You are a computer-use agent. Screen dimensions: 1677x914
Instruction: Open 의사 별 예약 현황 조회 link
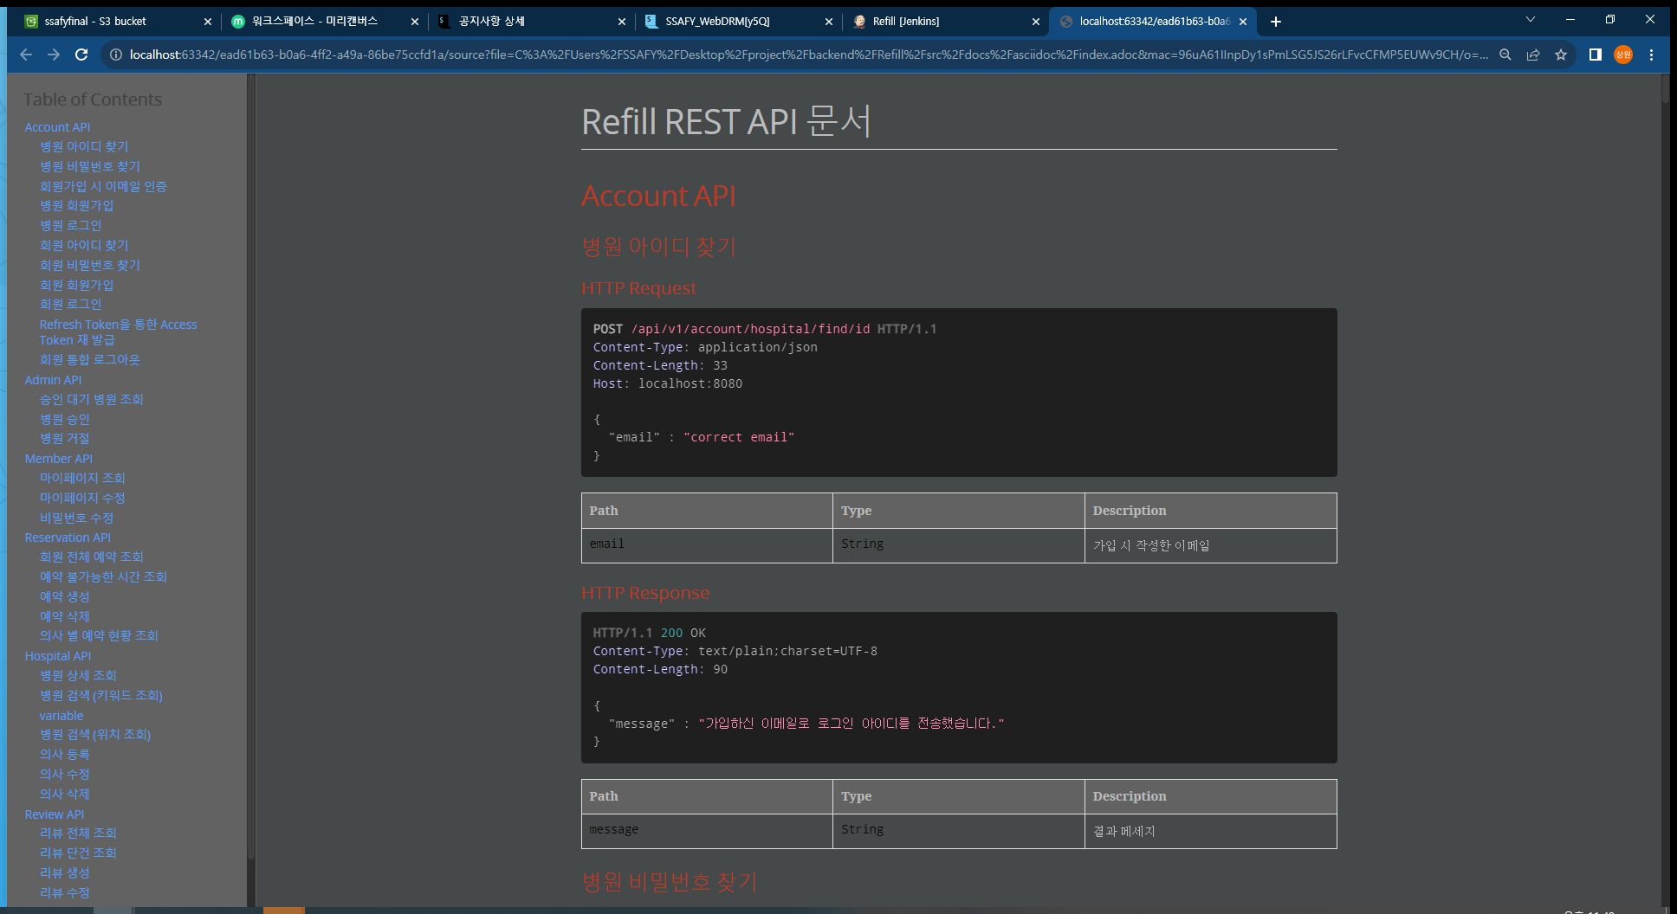99,635
